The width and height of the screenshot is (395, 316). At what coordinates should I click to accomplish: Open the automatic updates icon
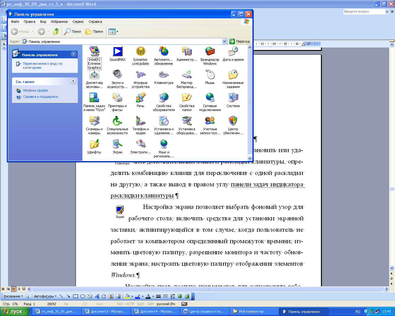pyautogui.click(x=164, y=52)
